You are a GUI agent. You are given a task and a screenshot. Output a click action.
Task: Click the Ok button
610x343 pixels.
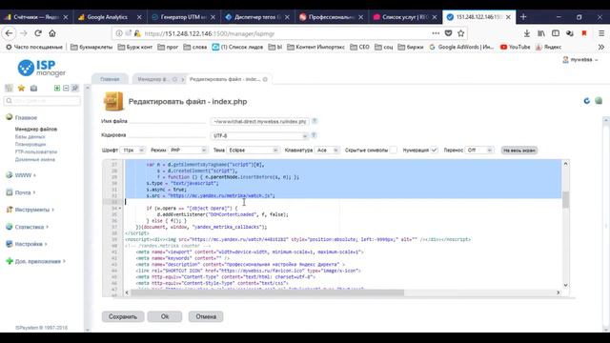click(x=165, y=316)
